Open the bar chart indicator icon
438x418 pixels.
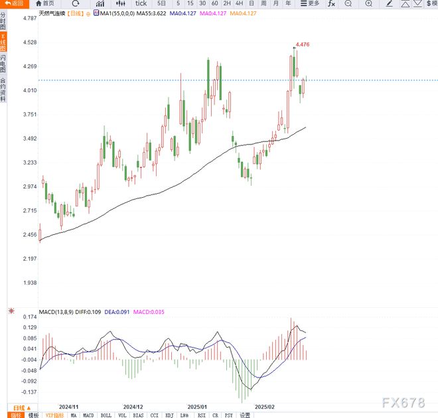point(100,3)
